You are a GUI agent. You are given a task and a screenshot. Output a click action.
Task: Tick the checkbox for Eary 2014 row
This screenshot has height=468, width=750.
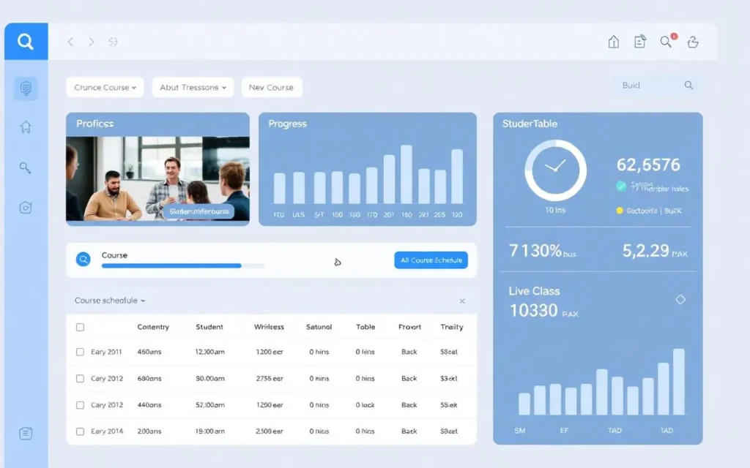81,431
